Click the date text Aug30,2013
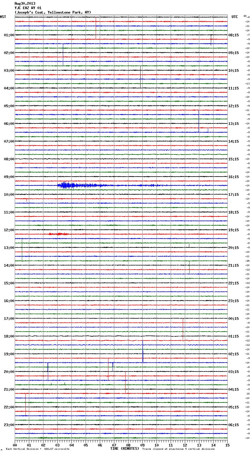The height and width of the screenshot is (453, 251). pyautogui.click(x=25, y=4)
